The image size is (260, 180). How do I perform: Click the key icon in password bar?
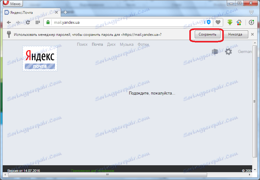pyautogui.click(x=9, y=34)
